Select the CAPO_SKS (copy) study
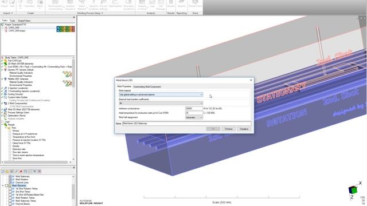This screenshot has height=206, width=367. coord(17,30)
